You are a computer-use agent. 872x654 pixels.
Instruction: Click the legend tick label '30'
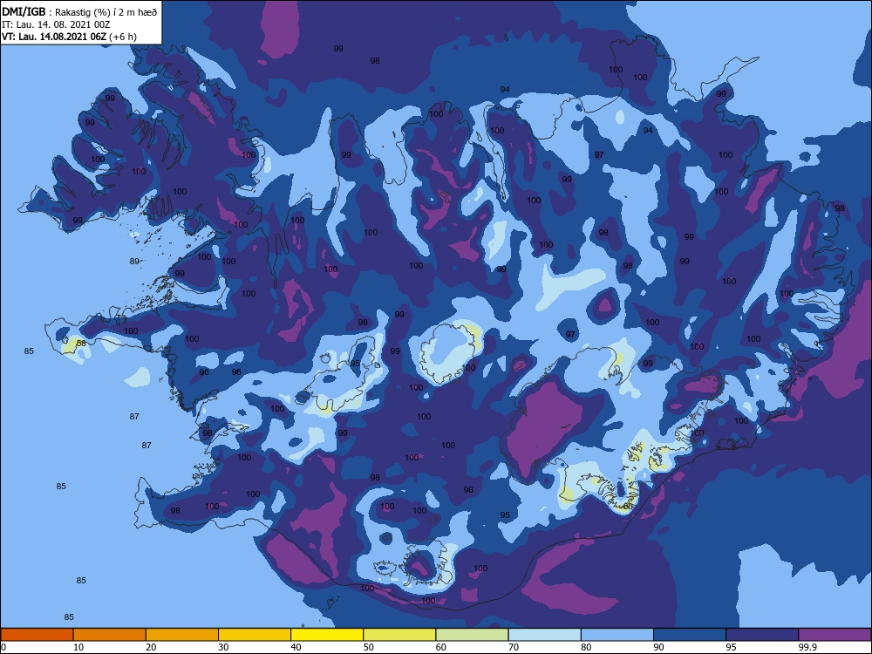coord(223,647)
